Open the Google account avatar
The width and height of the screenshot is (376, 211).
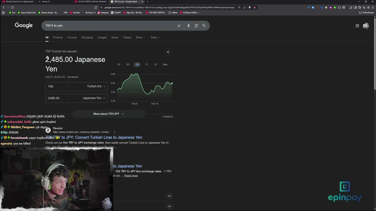click(x=366, y=26)
